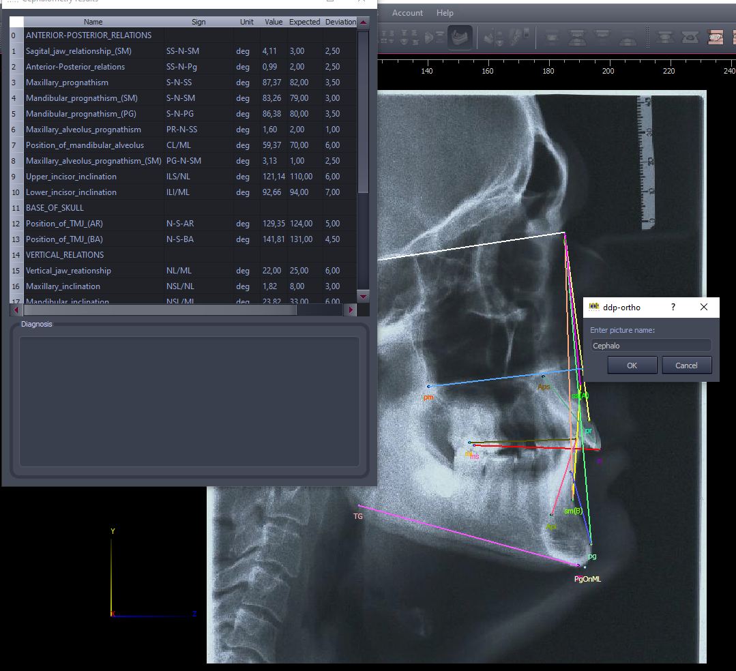736x671 pixels.
Task: Click the table's scroll-left arrow
Action: coord(16,310)
